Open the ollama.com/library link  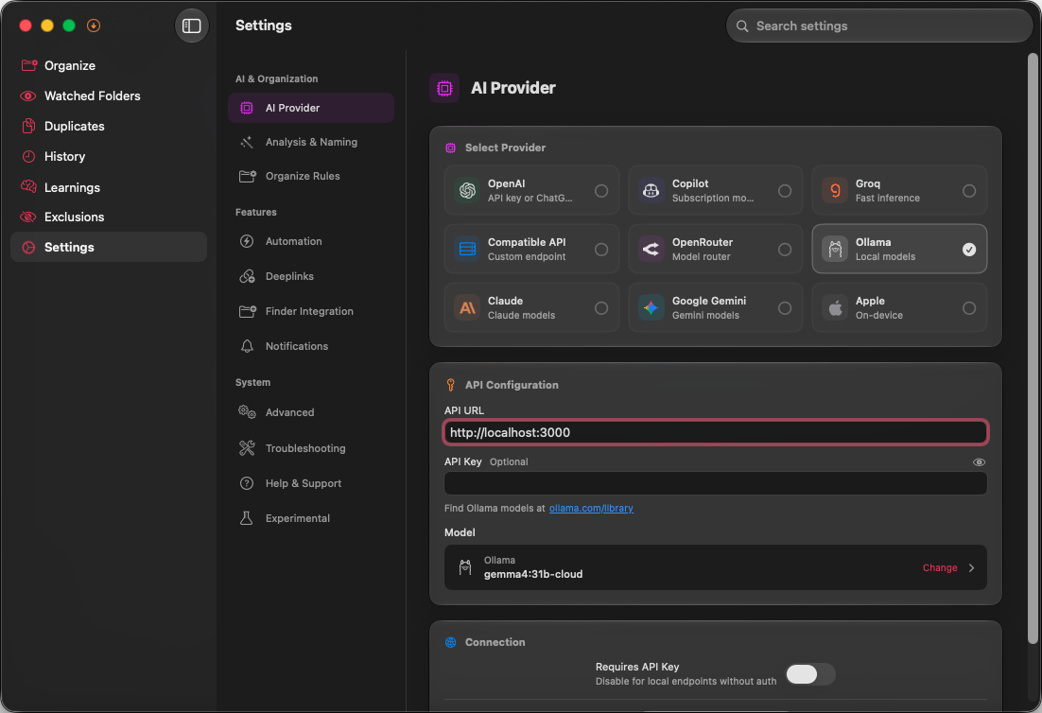591,508
